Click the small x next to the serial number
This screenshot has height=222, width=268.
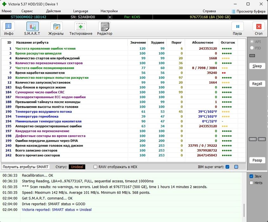pos(110,17)
